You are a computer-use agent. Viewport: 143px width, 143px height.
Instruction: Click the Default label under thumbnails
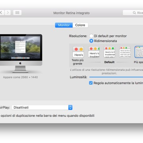tap(109, 62)
